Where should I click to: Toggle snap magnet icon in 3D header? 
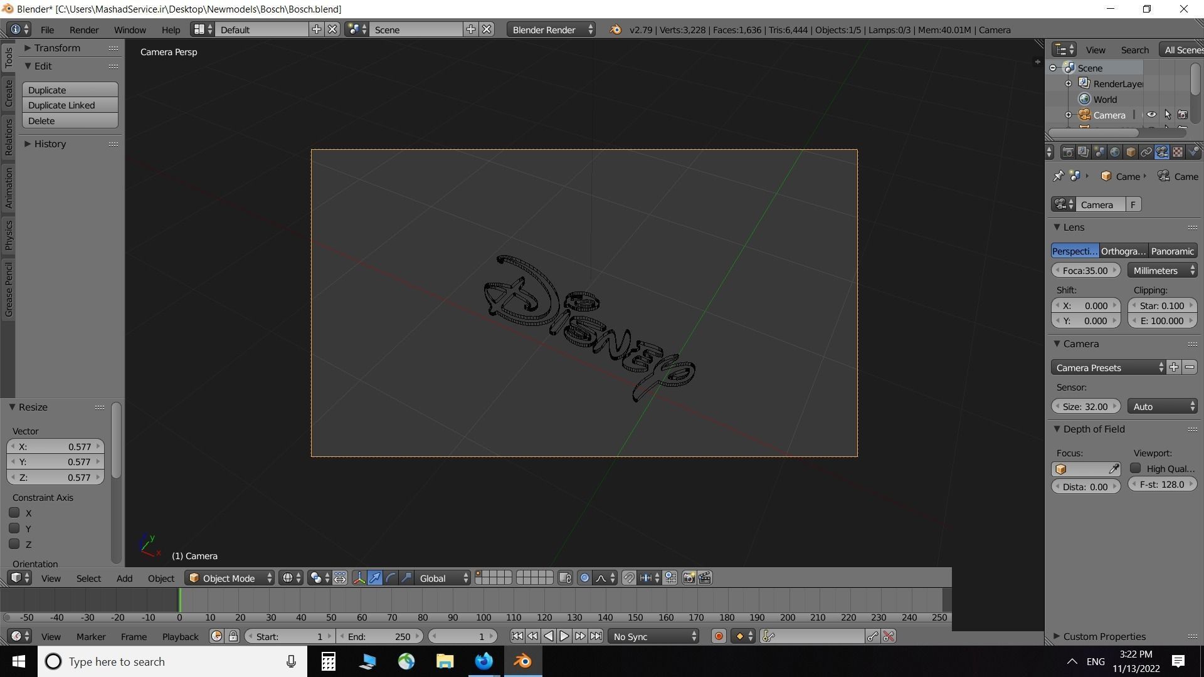tap(628, 578)
